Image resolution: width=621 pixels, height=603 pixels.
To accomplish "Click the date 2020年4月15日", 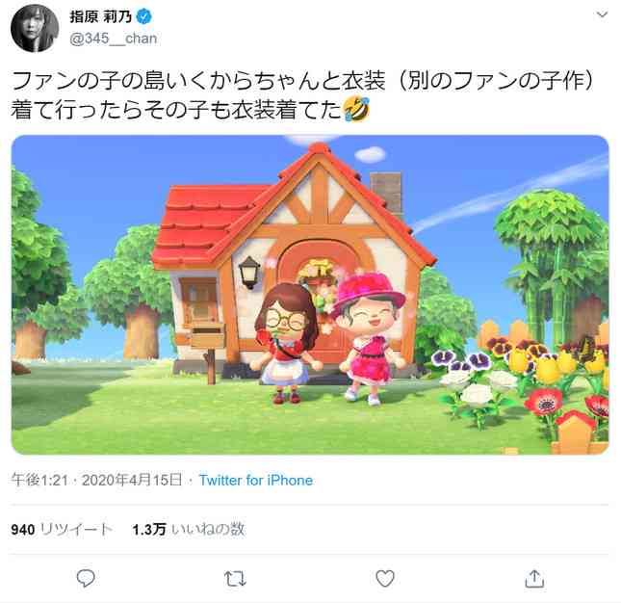I will (x=132, y=480).
